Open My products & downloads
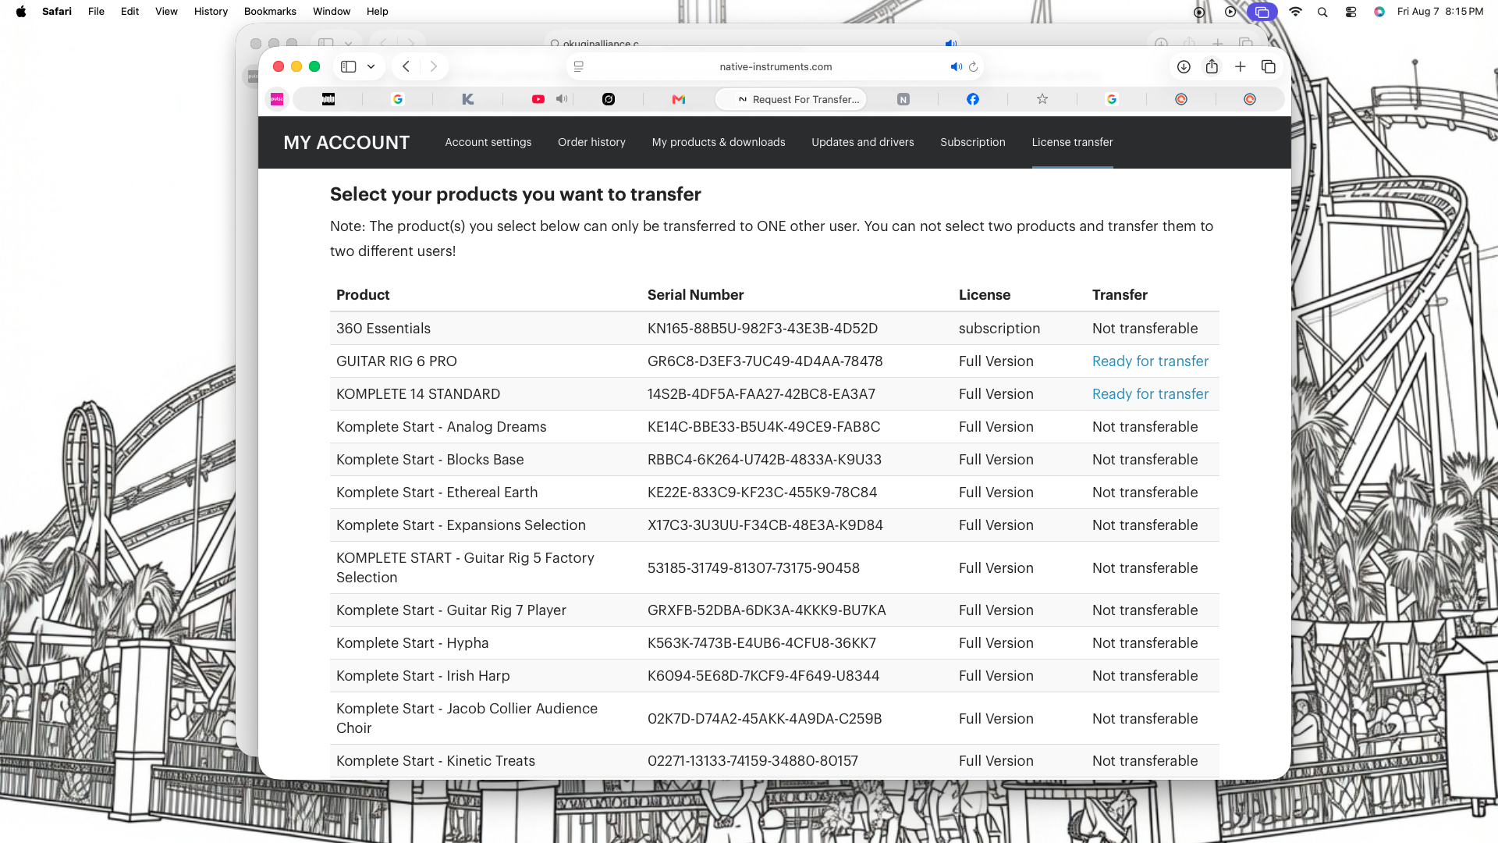This screenshot has height=843, width=1498. click(719, 142)
